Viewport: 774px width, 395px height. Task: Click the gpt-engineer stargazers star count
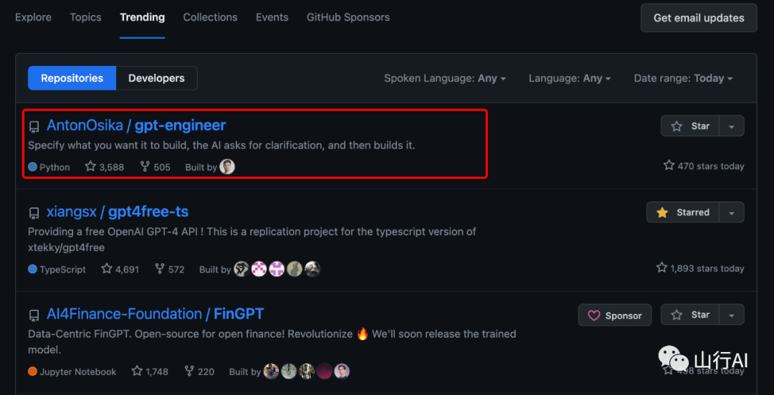[105, 167]
